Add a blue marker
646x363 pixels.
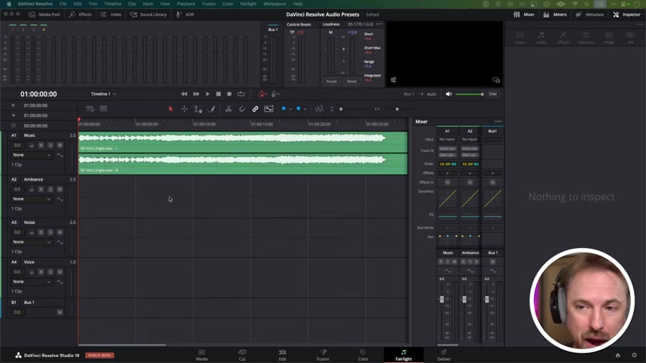point(298,109)
